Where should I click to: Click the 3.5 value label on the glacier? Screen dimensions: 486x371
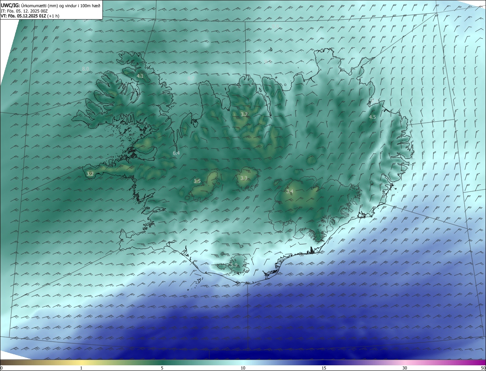(197, 181)
